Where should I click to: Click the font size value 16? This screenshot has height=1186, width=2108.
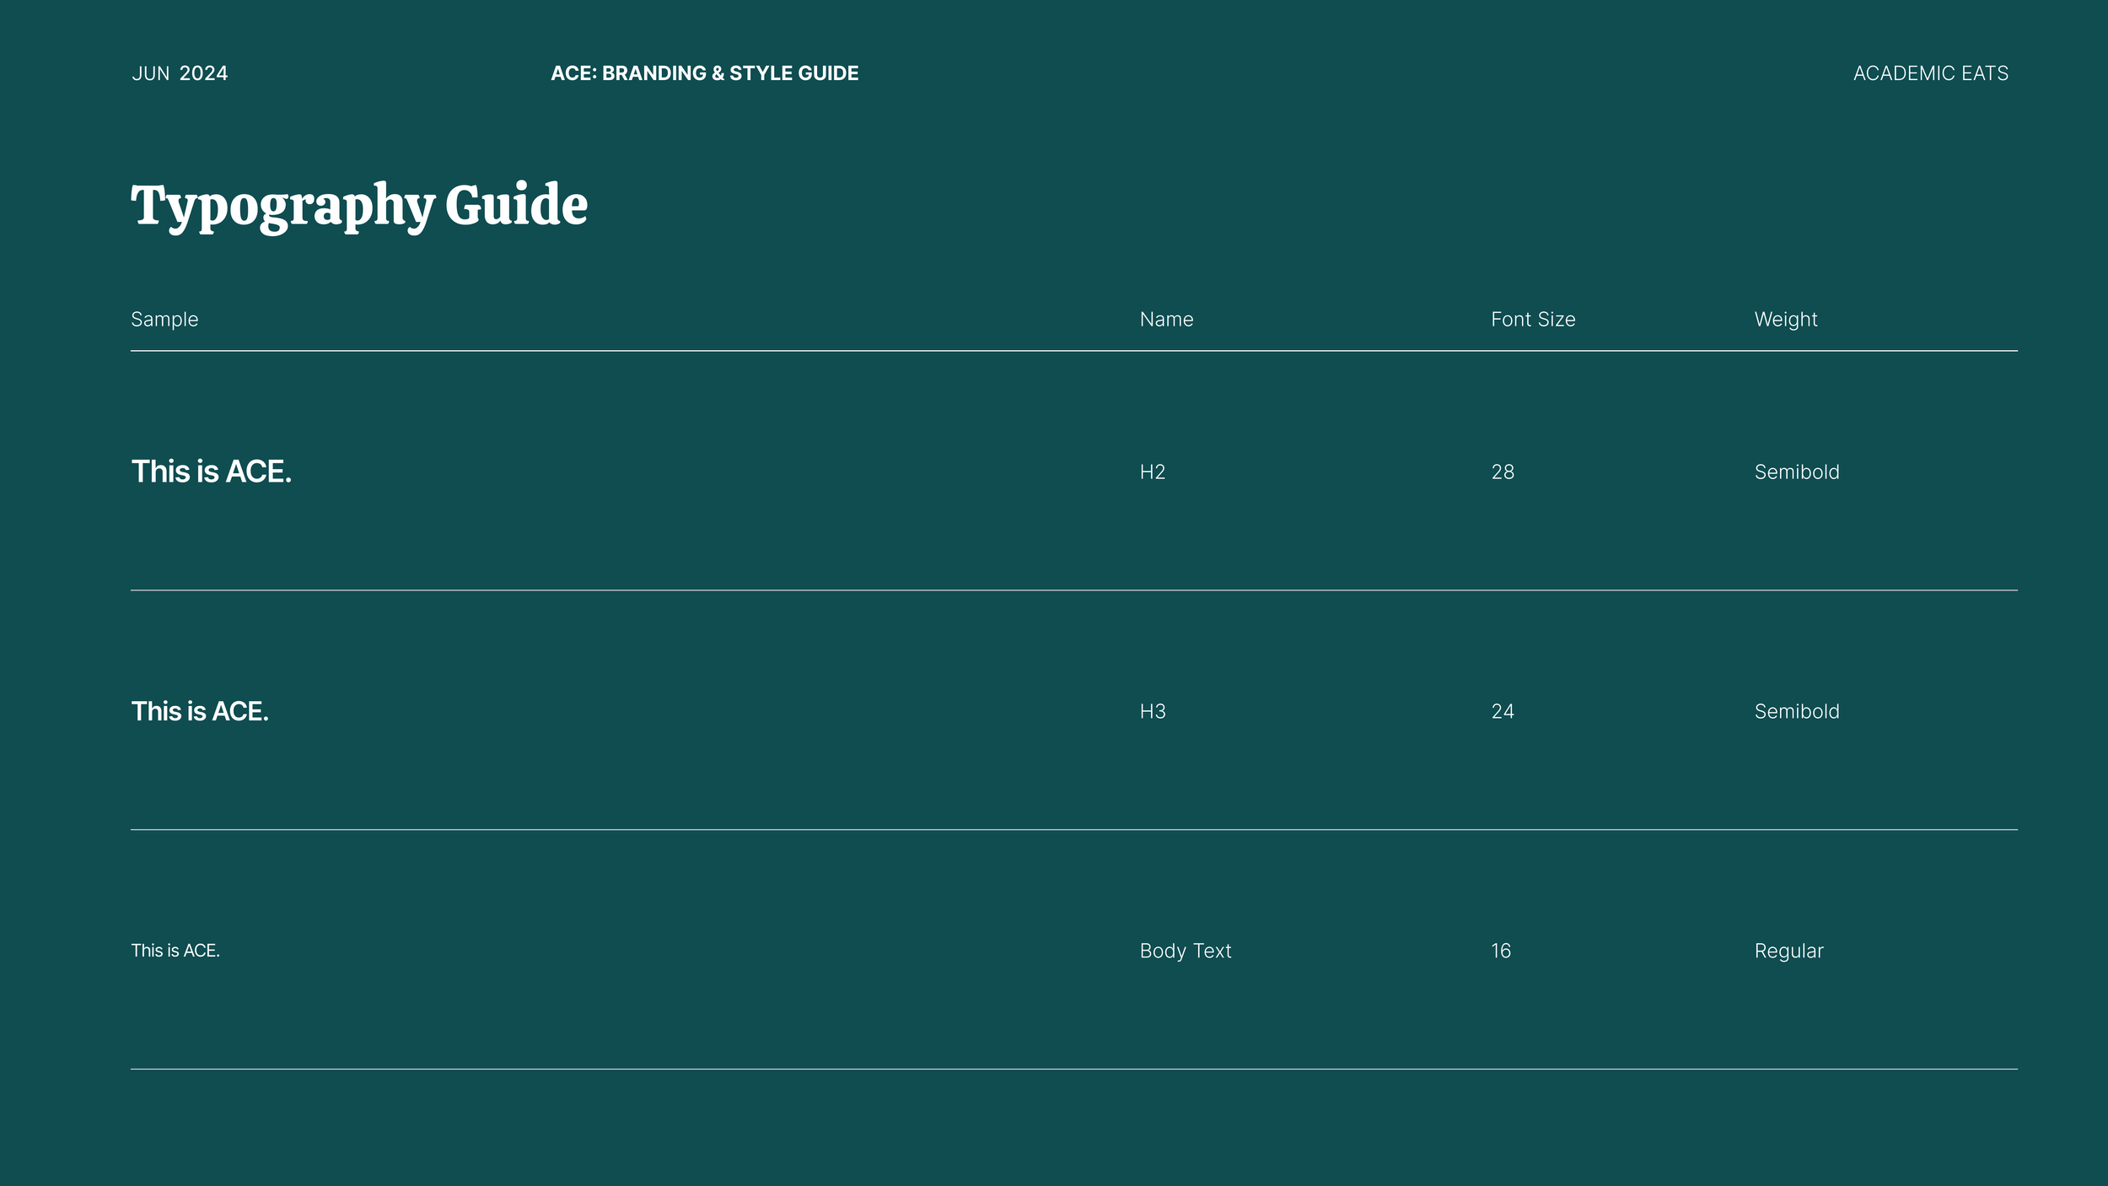pyautogui.click(x=1500, y=951)
